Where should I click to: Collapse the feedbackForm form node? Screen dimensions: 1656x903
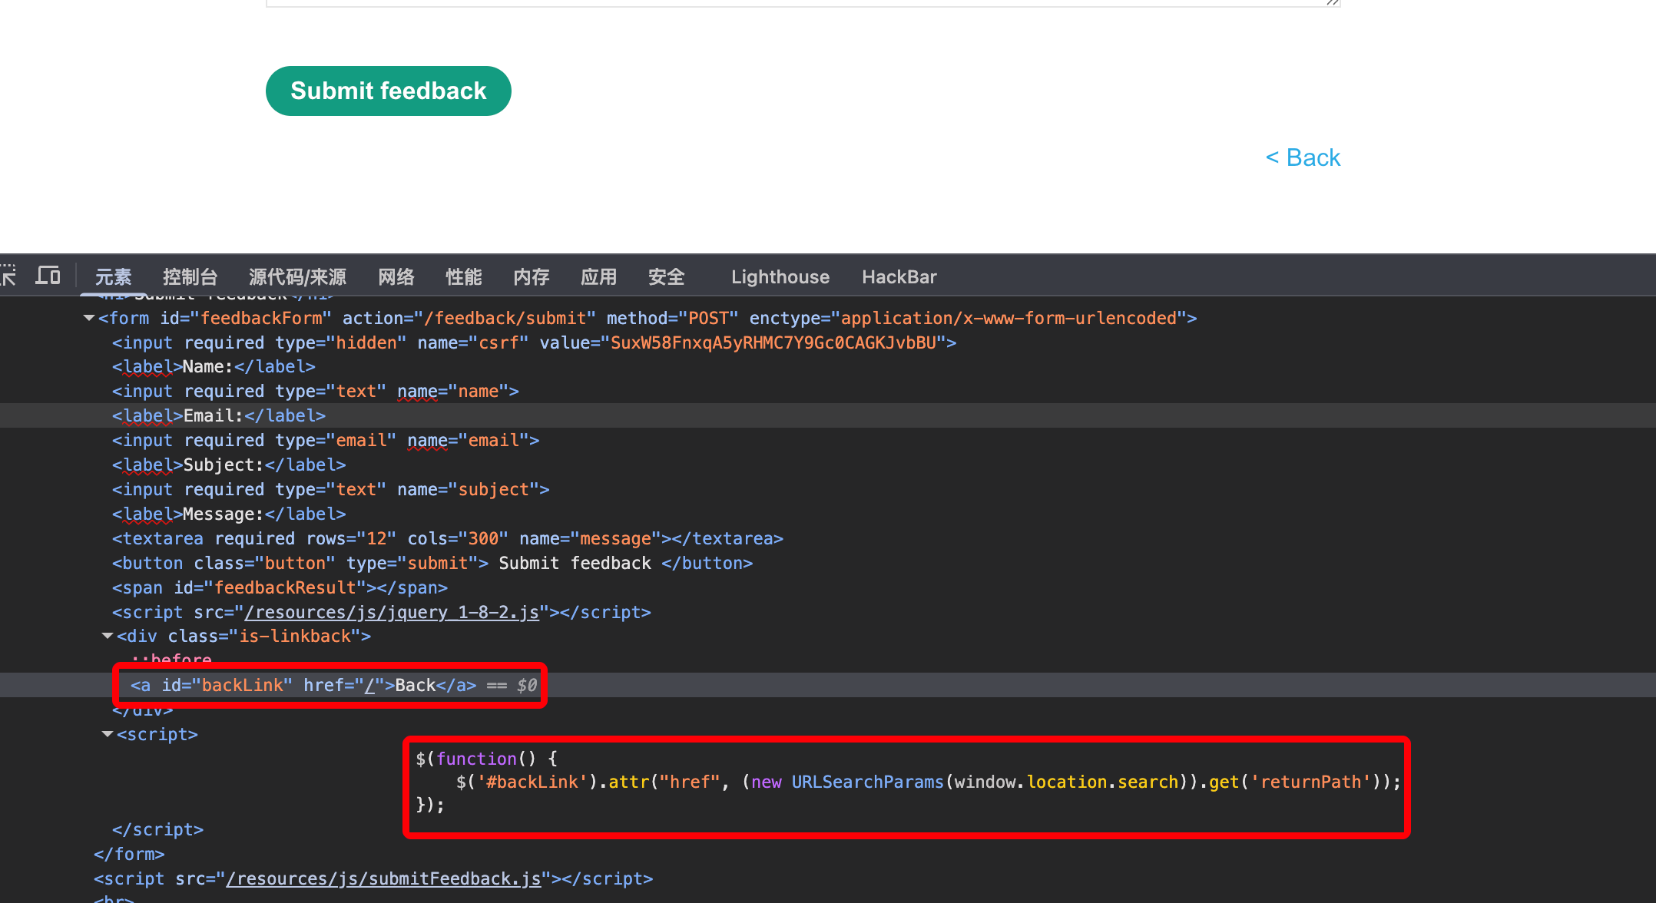tap(89, 318)
